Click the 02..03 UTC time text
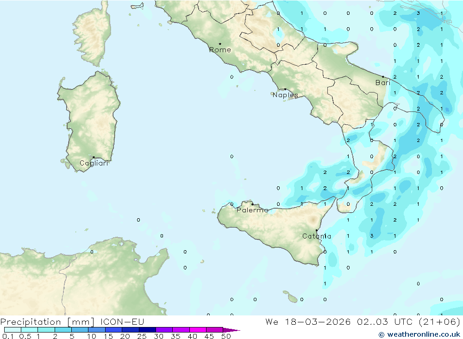Viewport: 463px width, 339px height. coord(385,322)
